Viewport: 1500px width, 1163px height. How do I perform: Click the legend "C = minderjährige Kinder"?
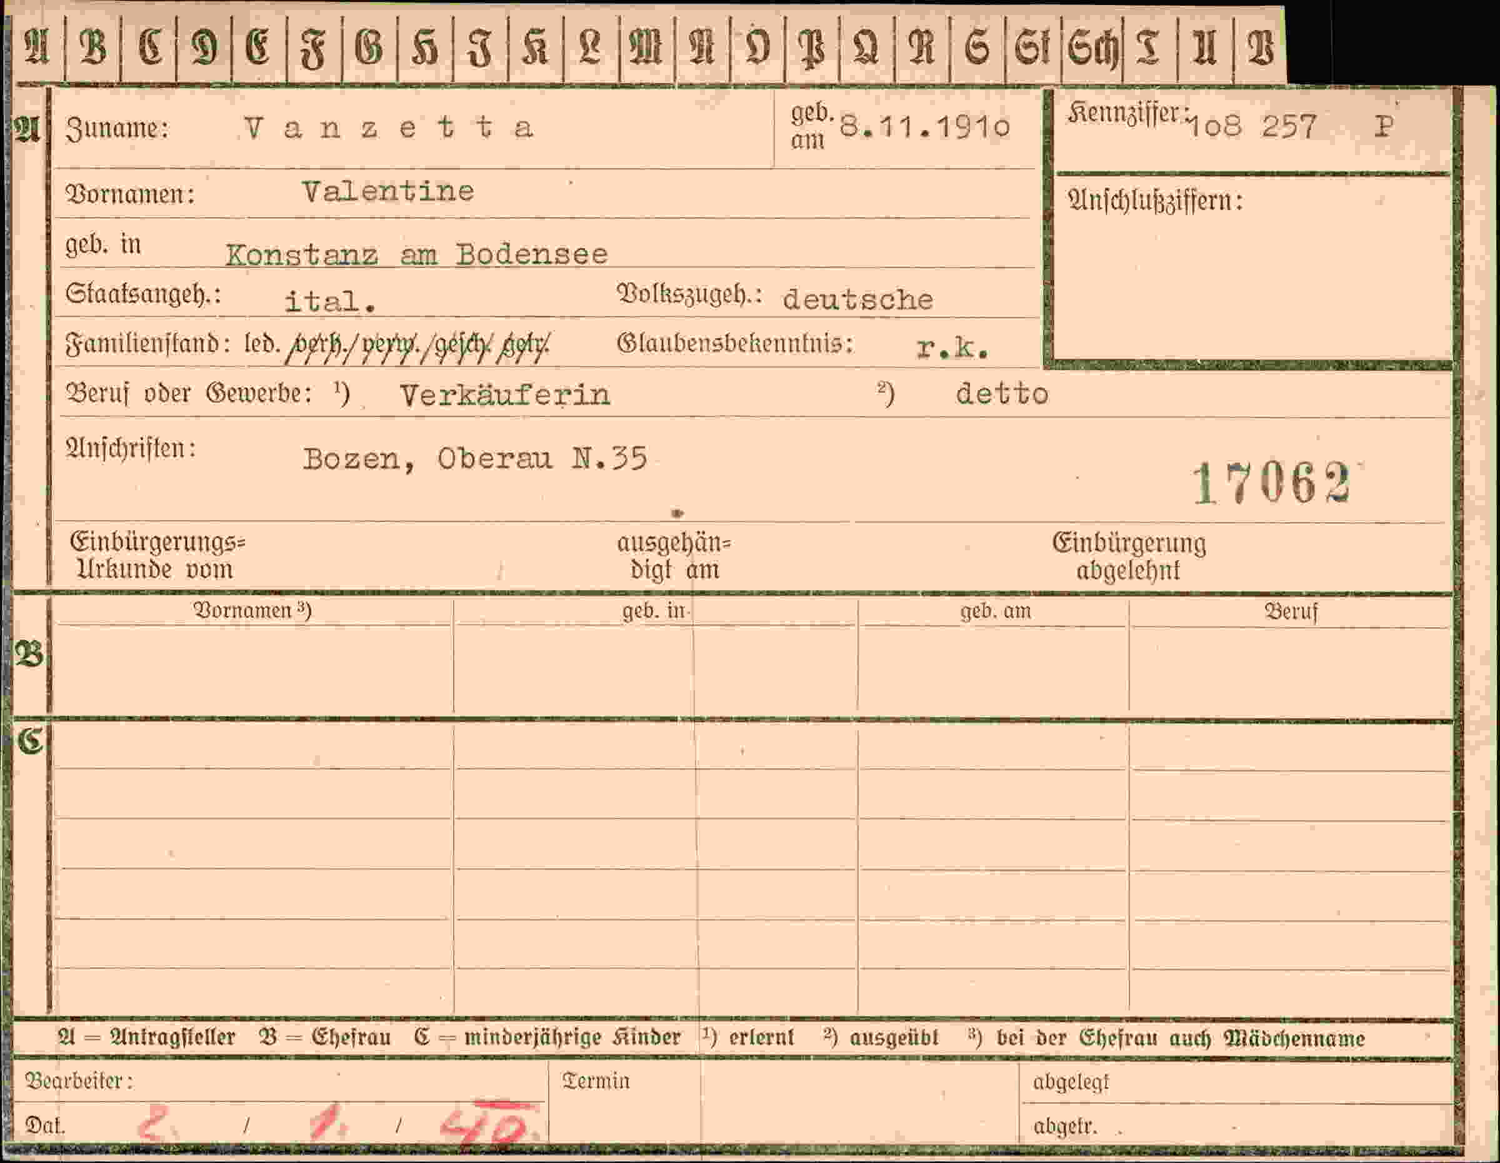click(x=547, y=1038)
